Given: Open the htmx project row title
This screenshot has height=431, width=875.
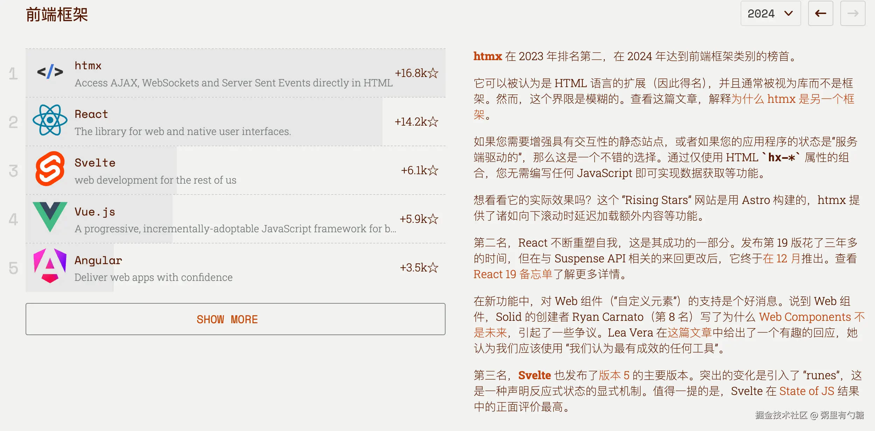Looking at the screenshot, I should [88, 66].
